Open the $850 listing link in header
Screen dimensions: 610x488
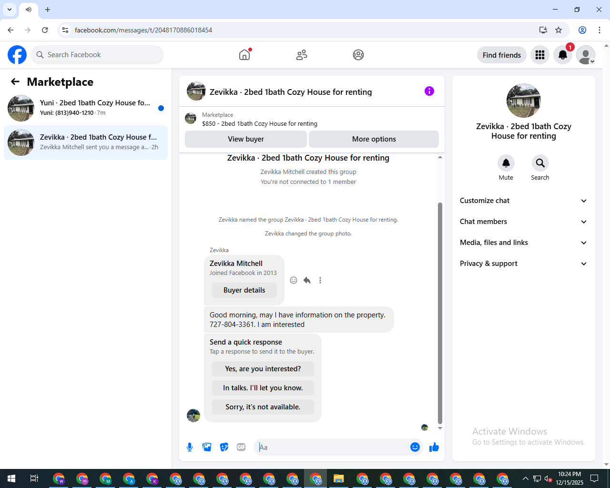pos(259,123)
